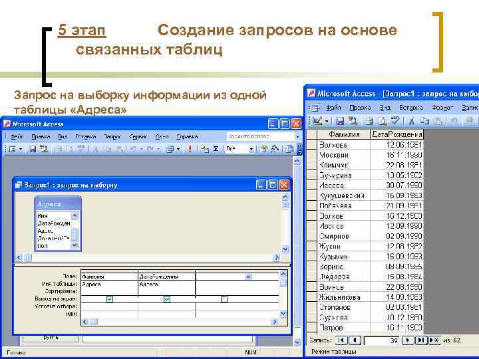Check the display checkbox in the empty column
The image size is (479, 359).
tap(224, 299)
